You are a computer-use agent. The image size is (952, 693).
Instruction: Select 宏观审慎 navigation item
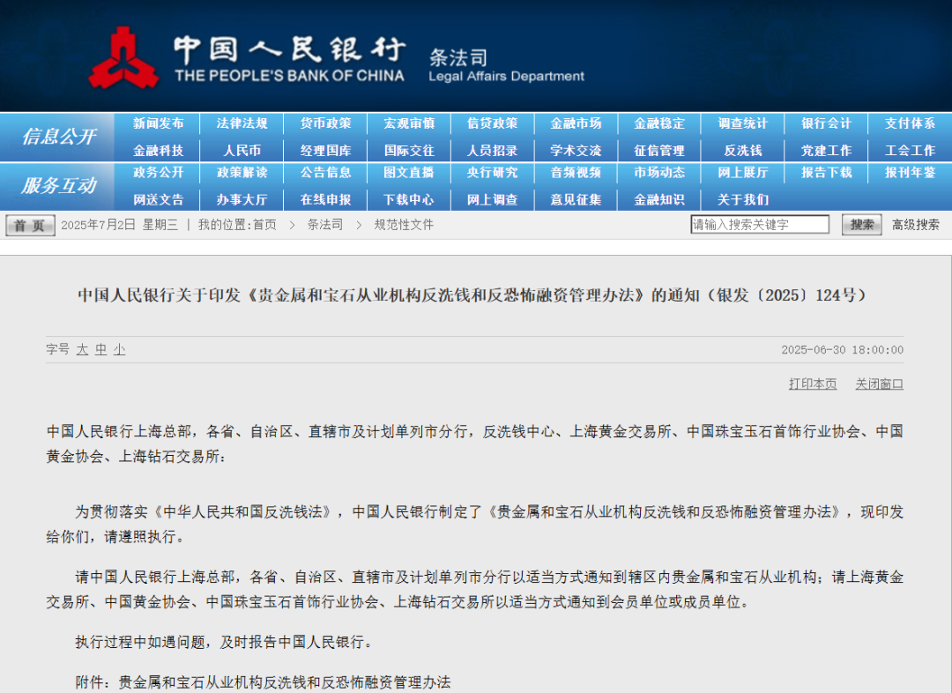[409, 123]
